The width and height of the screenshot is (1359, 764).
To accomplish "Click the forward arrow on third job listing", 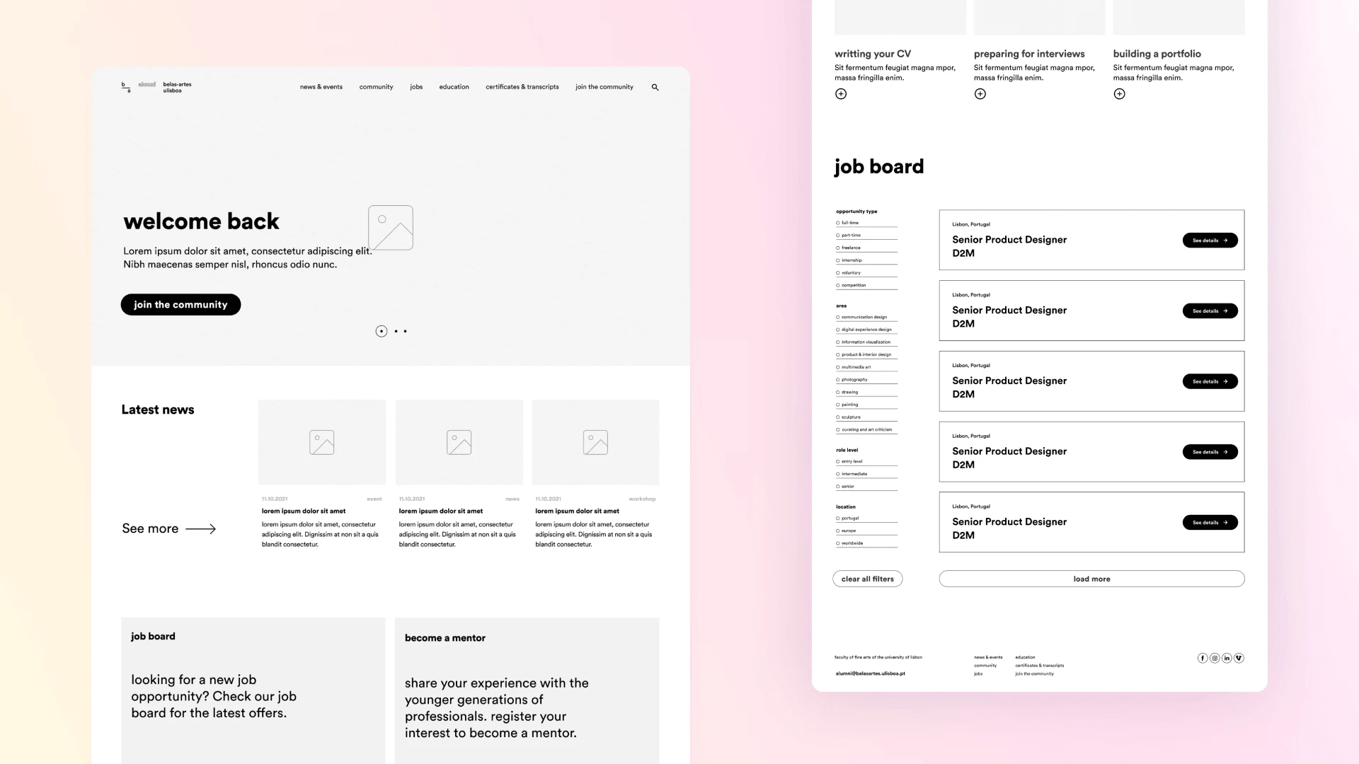I will (x=1227, y=381).
